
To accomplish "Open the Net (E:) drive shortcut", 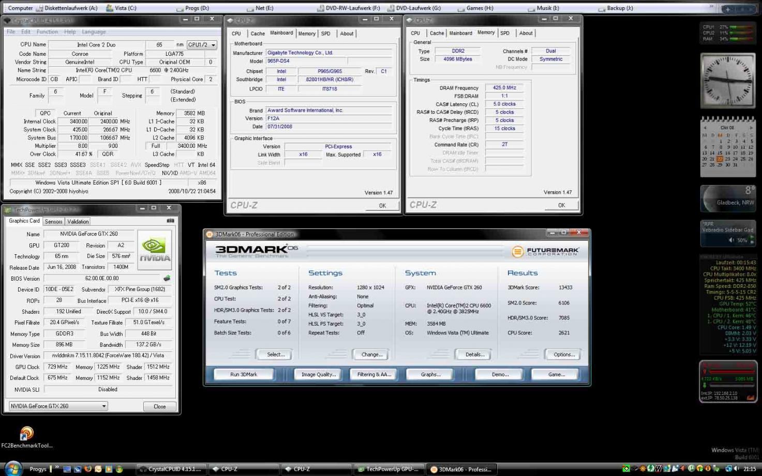I will coord(260,8).
